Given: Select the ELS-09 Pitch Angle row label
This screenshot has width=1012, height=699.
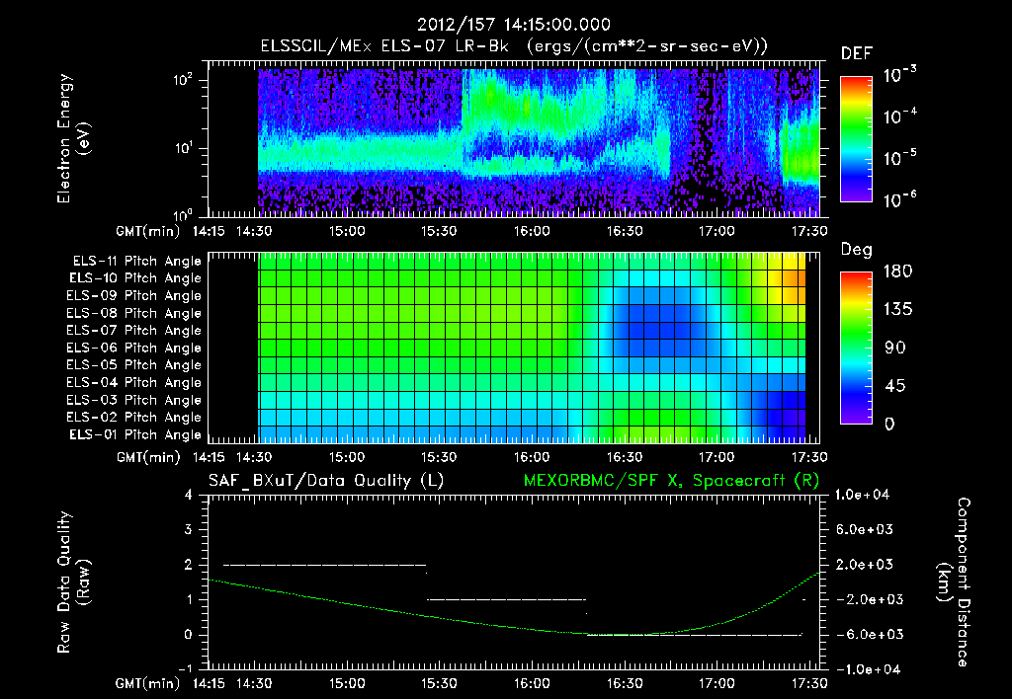Looking at the screenshot, I should pyautogui.click(x=133, y=296).
